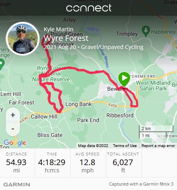Click the Wyre Forest National Nature Reserve label
Image resolution: width=177 pixels, height=190 pixels.
pos(51,74)
